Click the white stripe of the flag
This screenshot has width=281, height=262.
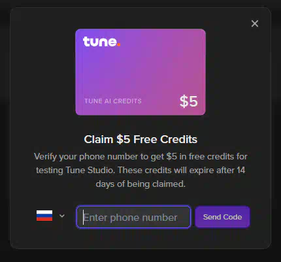pos(44,212)
